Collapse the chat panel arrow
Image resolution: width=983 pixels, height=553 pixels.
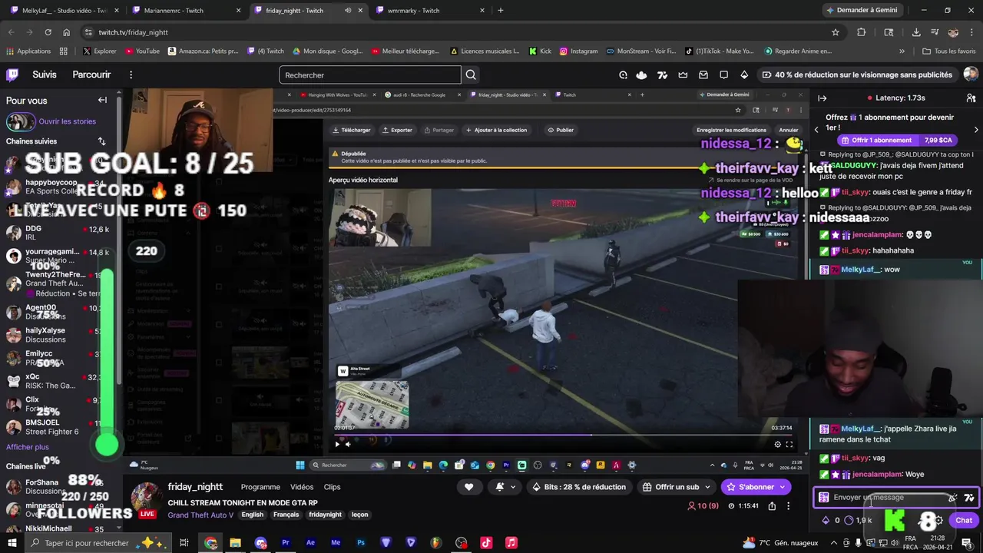tap(822, 98)
